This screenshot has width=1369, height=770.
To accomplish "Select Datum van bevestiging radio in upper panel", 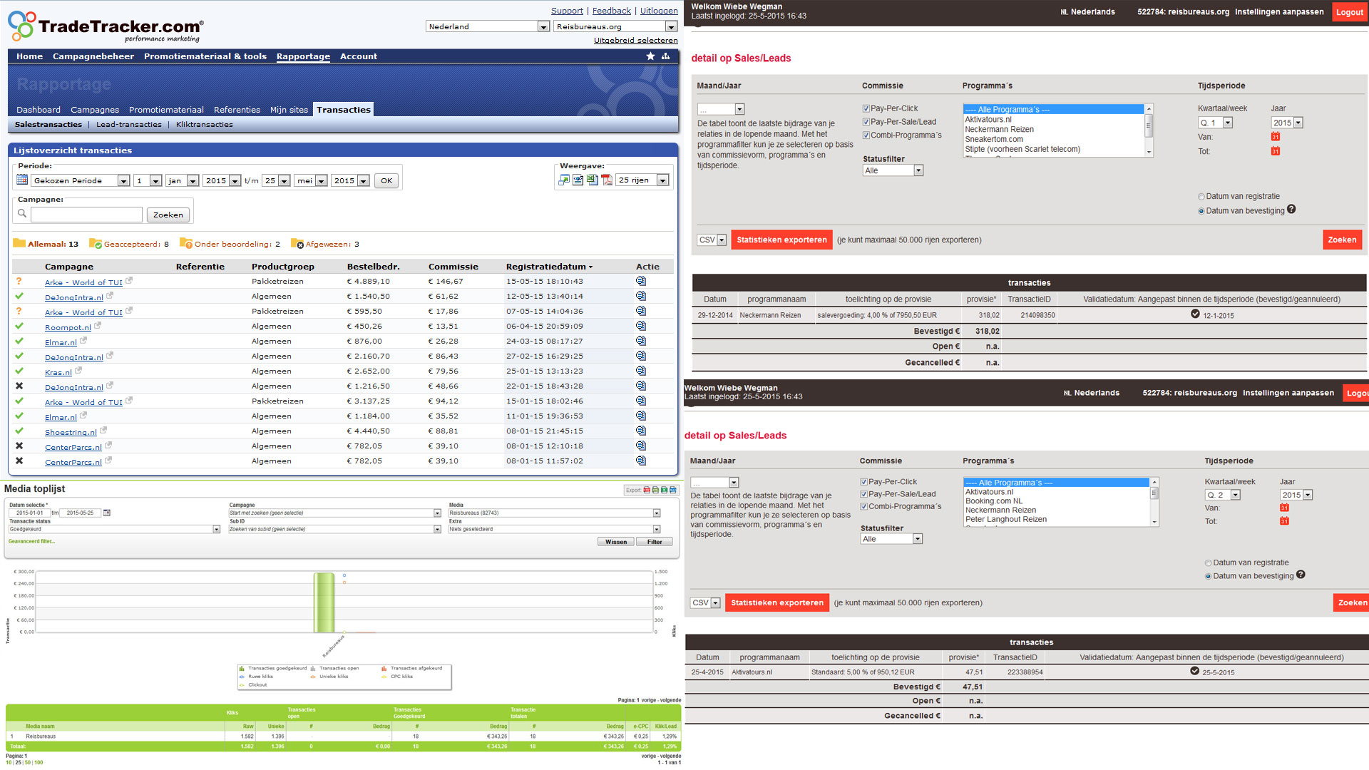I will point(1201,211).
